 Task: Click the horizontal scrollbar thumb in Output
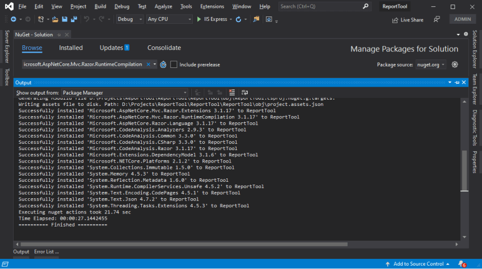[184, 245]
